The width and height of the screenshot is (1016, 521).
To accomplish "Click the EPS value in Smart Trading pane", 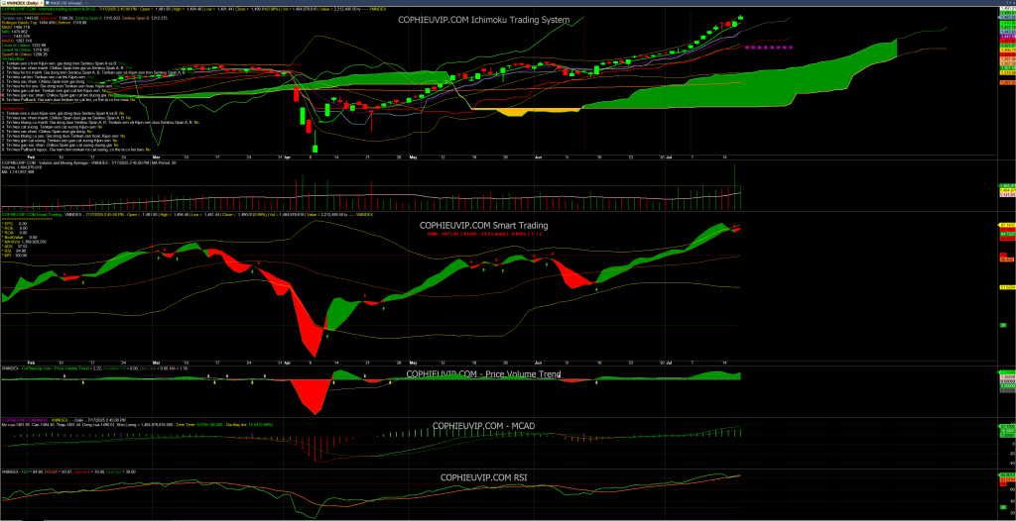I will (x=23, y=223).
